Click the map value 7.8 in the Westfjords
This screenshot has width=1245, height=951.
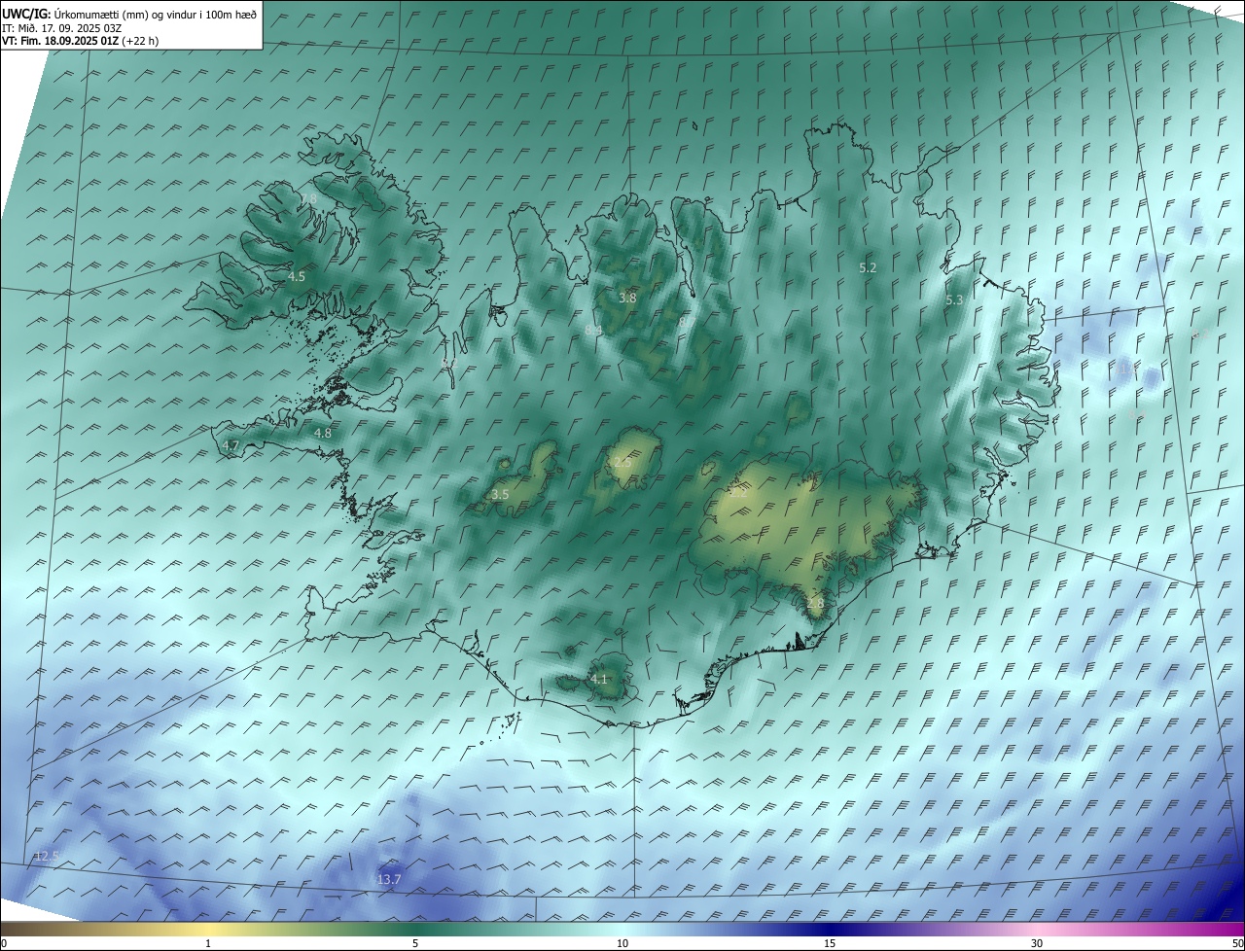308,198
